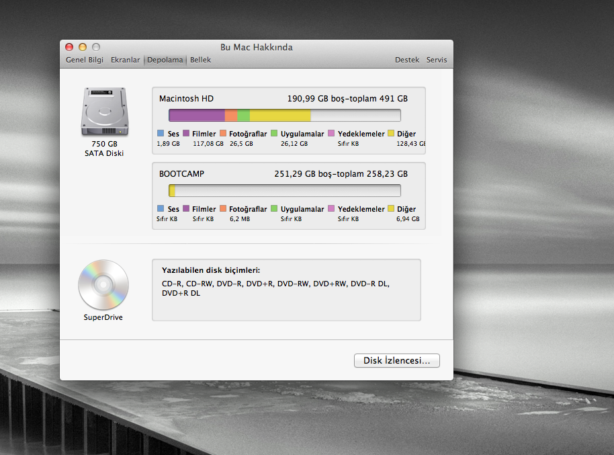Open the Ekranlar tab
The height and width of the screenshot is (455, 614).
pyautogui.click(x=125, y=60)
